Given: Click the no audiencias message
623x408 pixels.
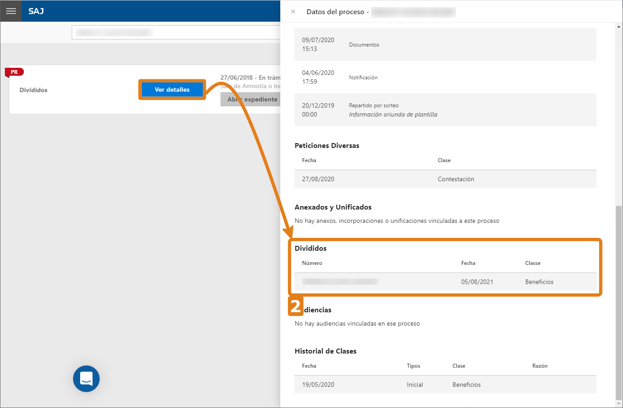Looking at the screenshot, I should (x=357, y=323).
